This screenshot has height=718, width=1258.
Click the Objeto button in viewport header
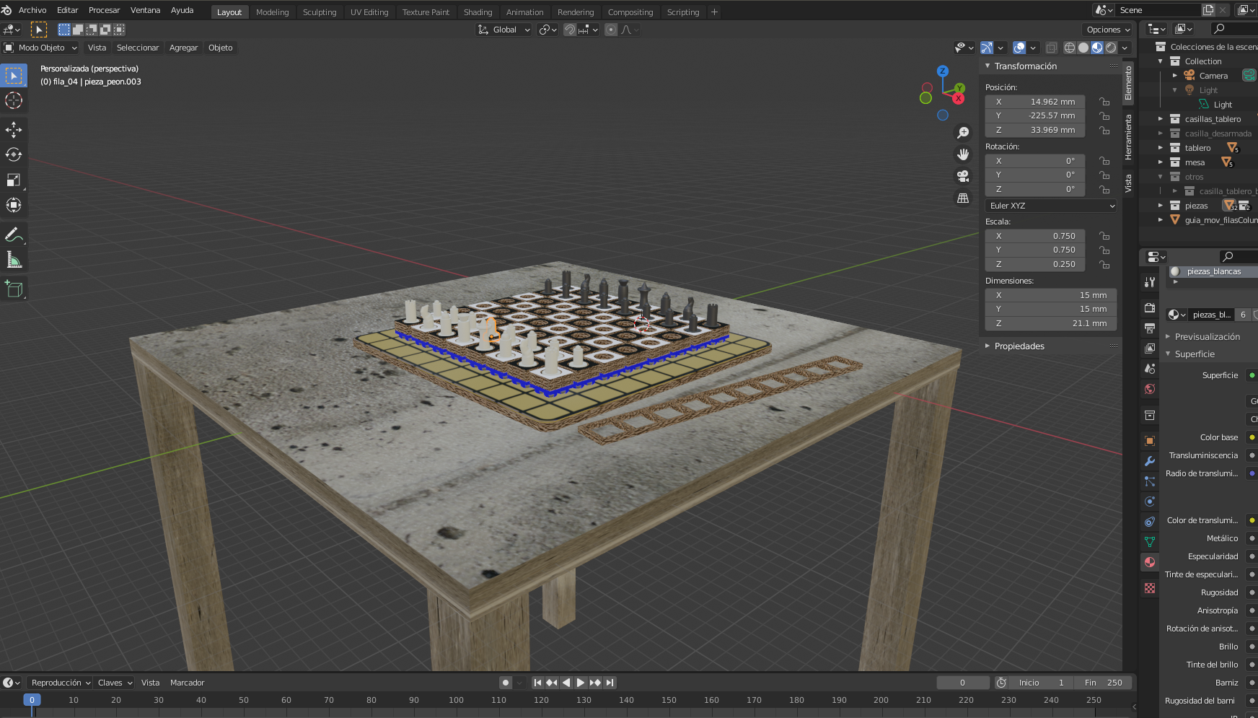[x=221, y=48]
